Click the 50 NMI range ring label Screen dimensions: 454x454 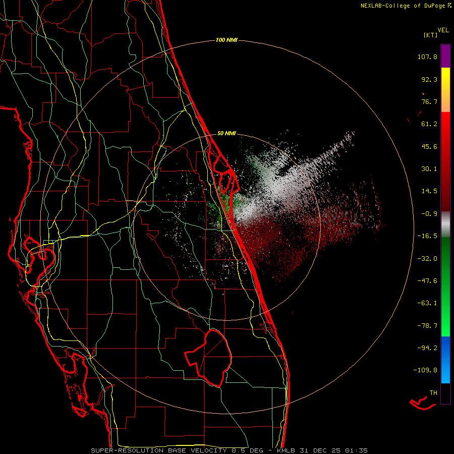click(226, 133)
